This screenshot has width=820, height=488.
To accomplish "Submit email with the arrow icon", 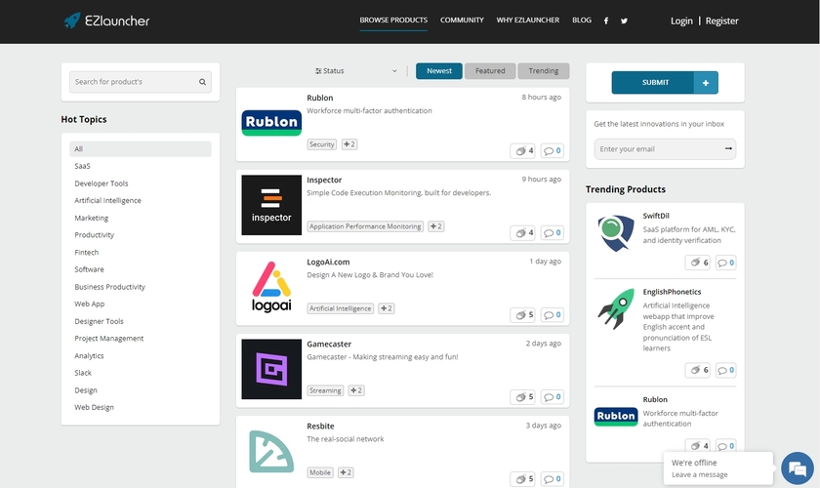I will coord(728,148).
